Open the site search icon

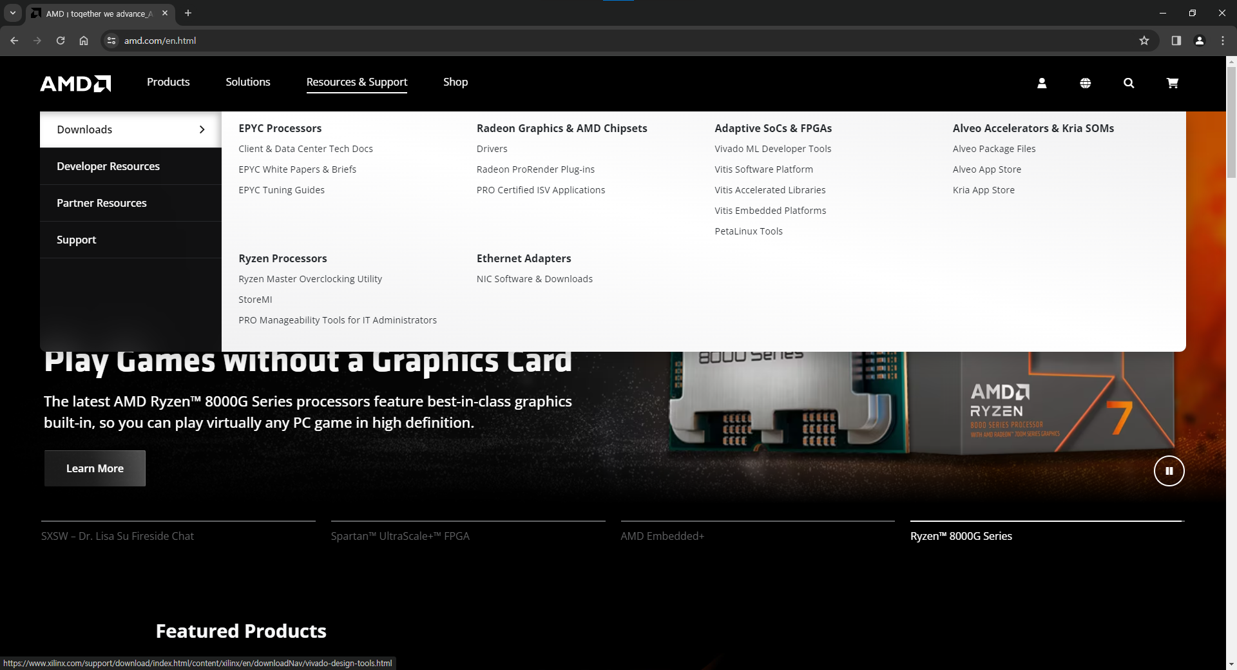point(1129,83)
